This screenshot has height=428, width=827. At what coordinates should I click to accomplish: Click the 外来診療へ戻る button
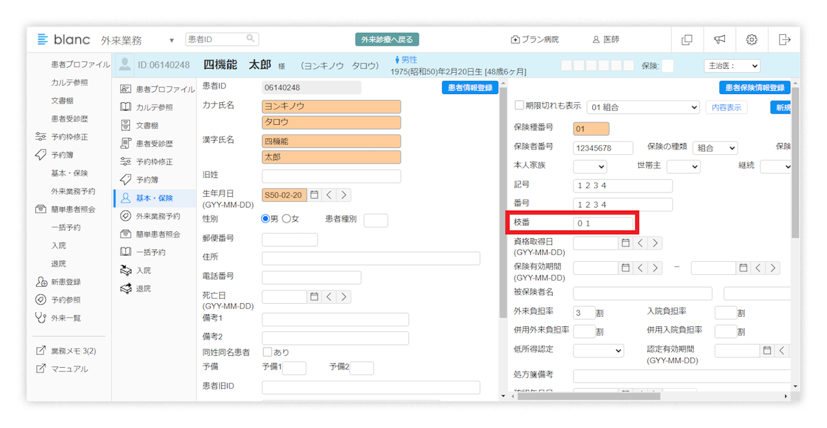click(387, 40)
